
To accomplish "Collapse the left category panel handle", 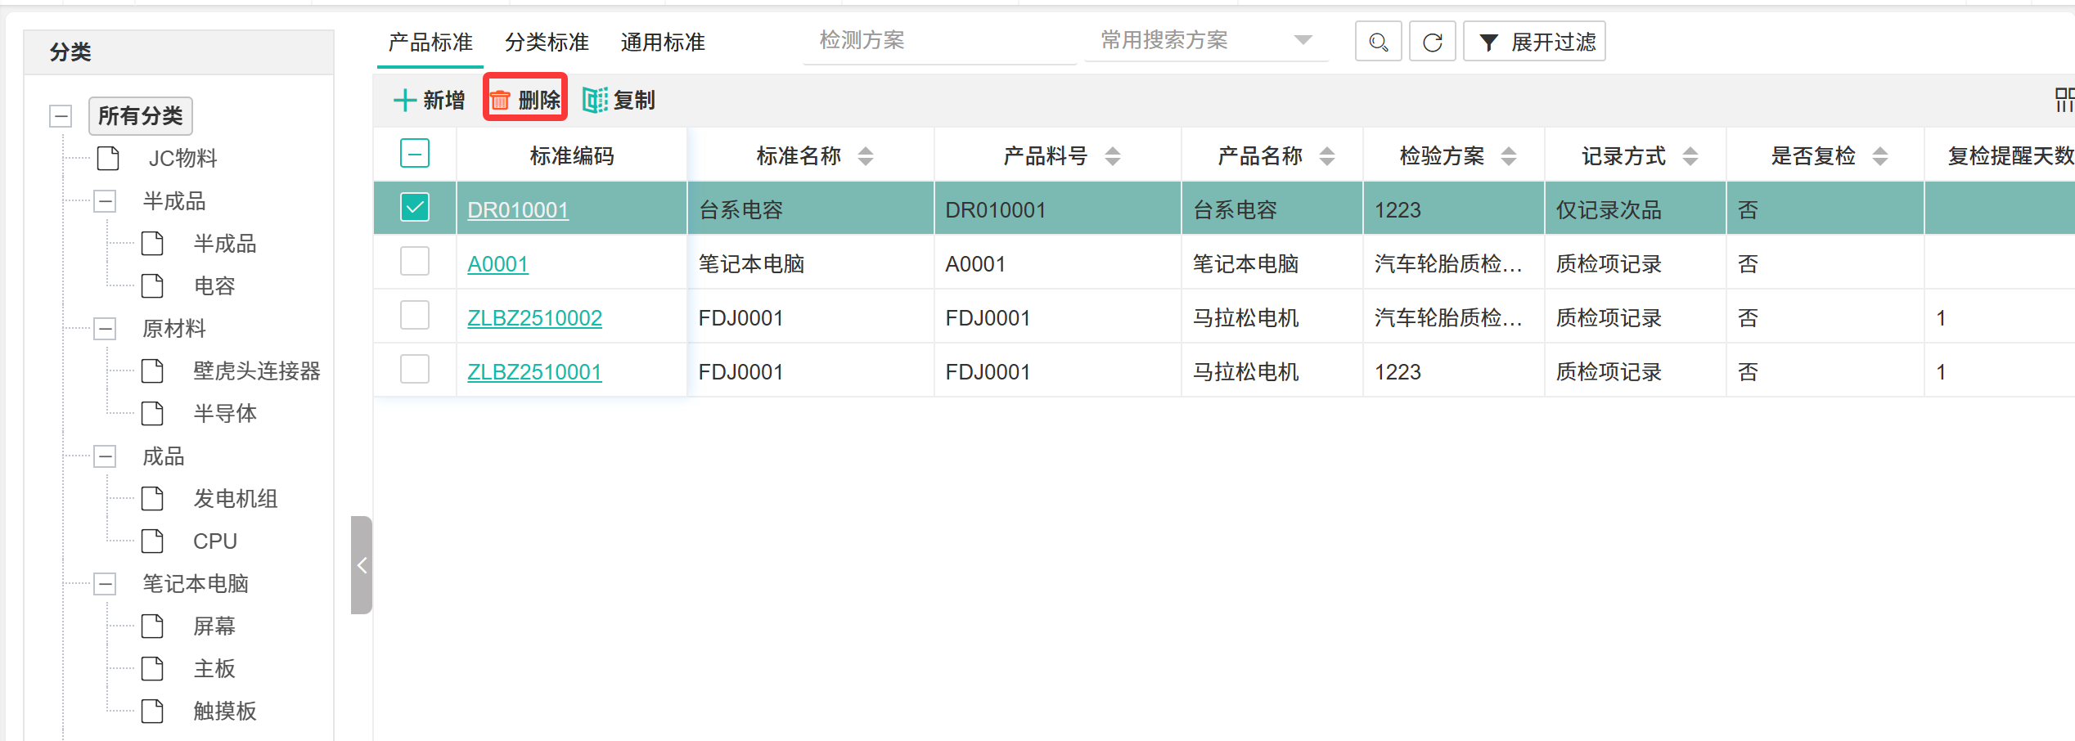I will pyautogui.click(x=362, y=565).
